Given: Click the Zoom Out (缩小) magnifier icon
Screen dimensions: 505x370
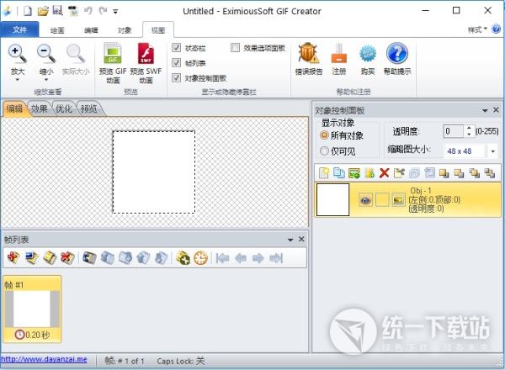Looking at the screenshot, I should coord(46,54).
